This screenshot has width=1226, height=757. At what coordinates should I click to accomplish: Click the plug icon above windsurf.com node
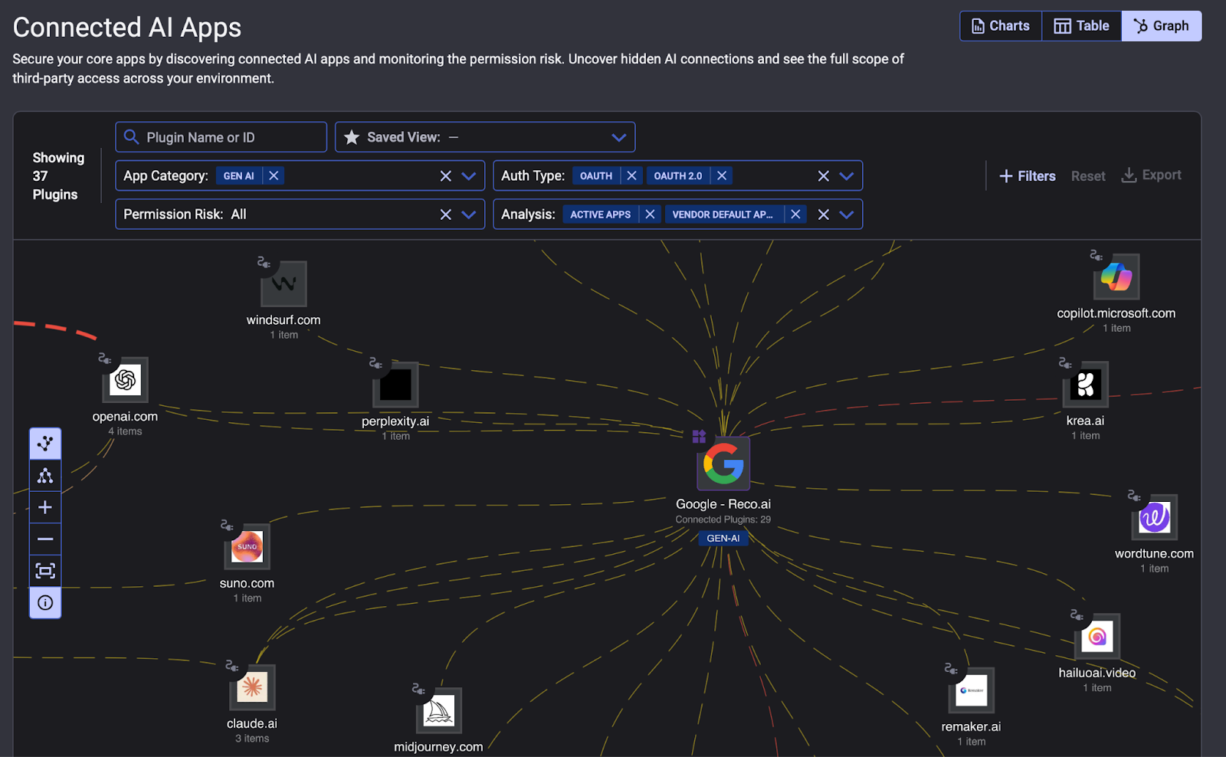pyautogui.click(x=264, y=263)
